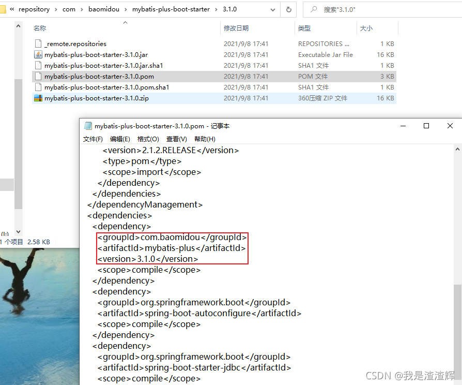
Task: Click the '3 KB' size cell
Action: point(387,77)
